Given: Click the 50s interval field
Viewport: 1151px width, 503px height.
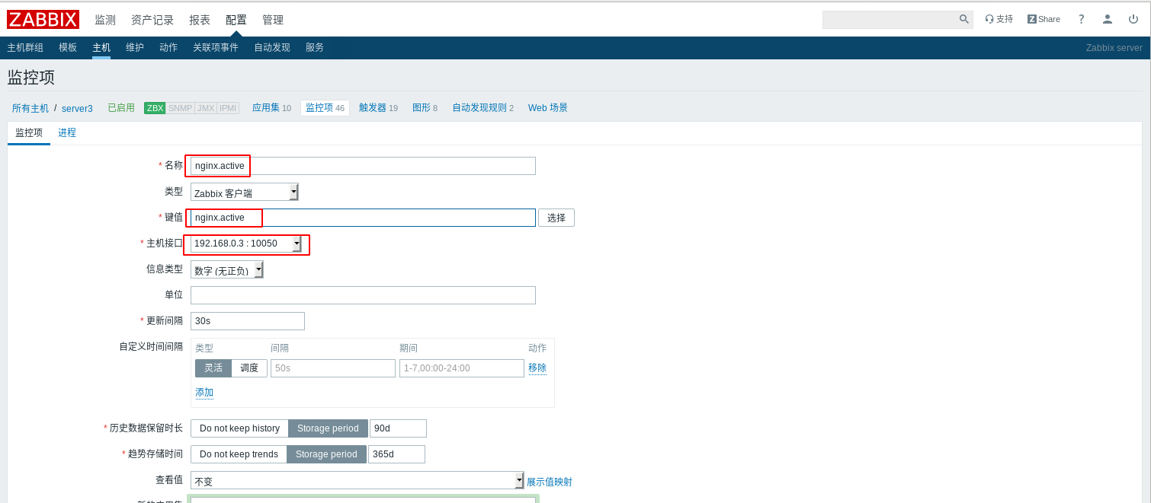Looking at the screenshot, I should (333, 368).
